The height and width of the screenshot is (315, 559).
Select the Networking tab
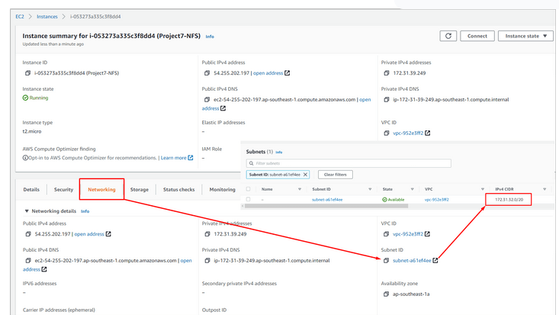coord(101,189)
